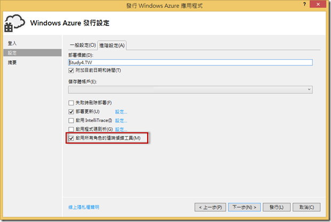Screen dimensions: 331x222
Task: Click the 儲存體帳戶(E): label
Action: pyautogui.click(x=83, y=82)
